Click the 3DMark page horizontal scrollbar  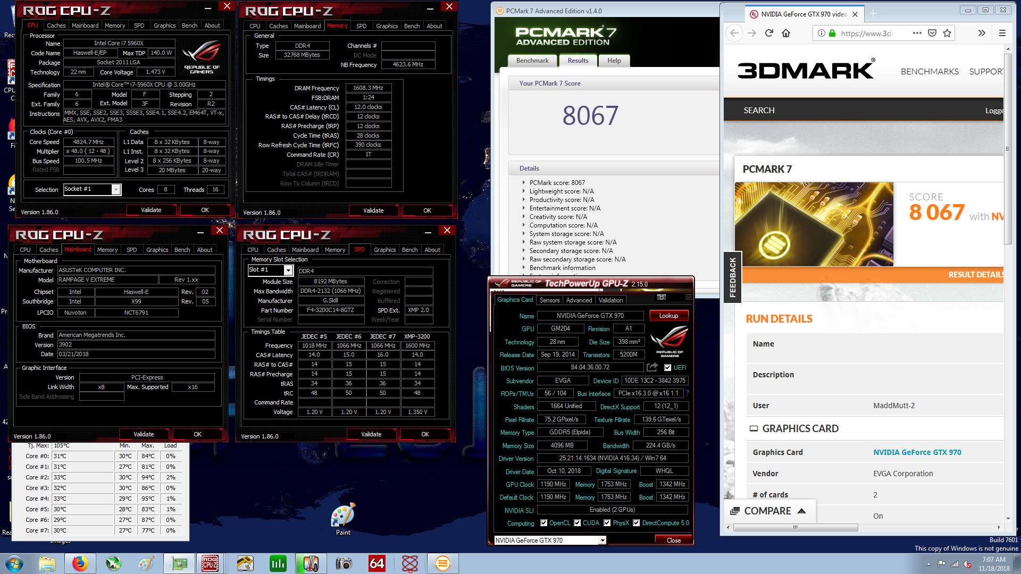[796, 528]
